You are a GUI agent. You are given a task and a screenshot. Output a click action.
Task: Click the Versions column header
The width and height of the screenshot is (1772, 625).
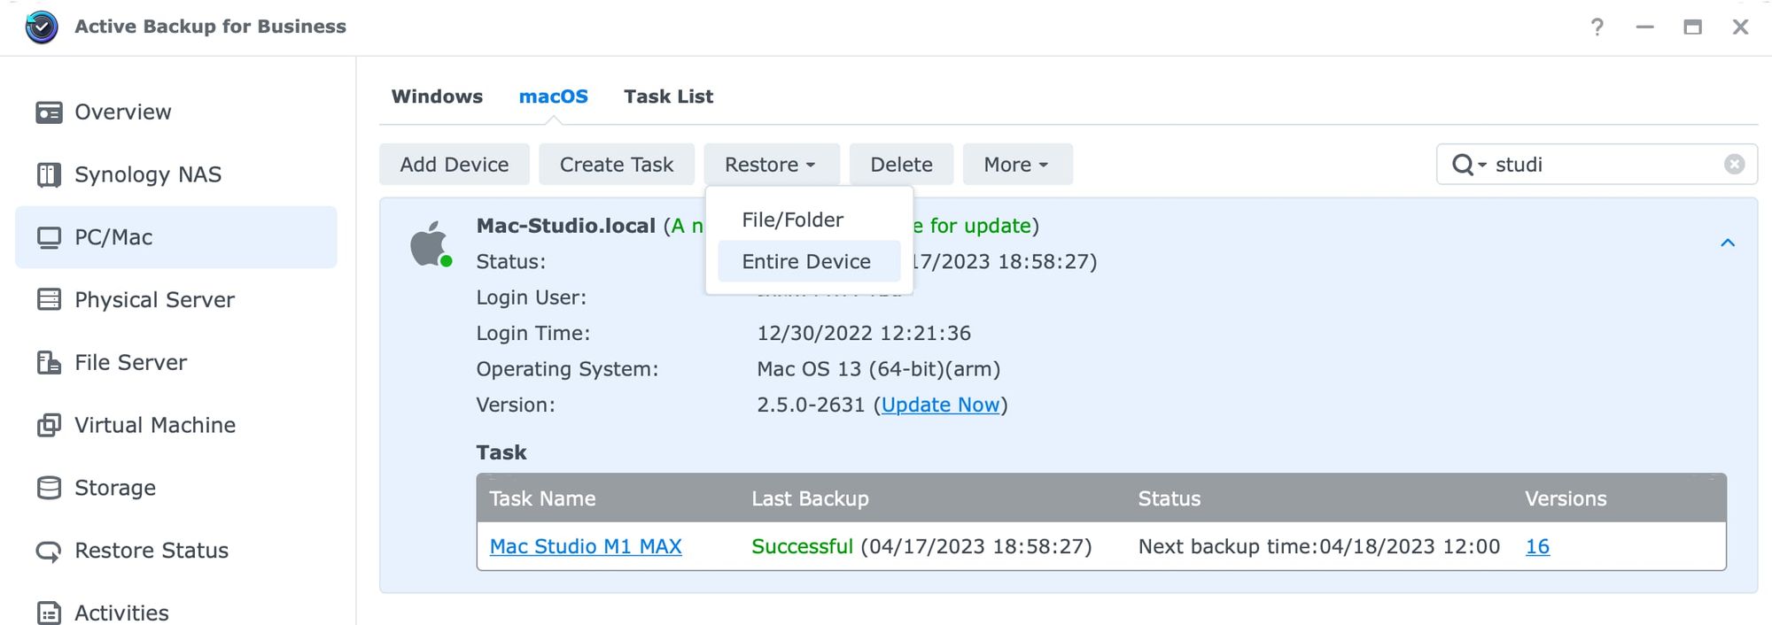[1566, 498]
